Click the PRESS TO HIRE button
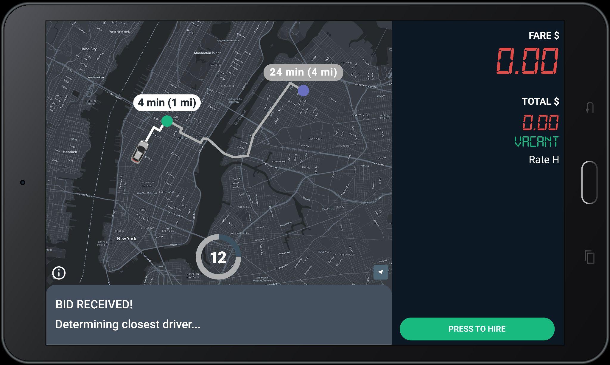This screenshot has height=365, width=610. pos(477,329)
